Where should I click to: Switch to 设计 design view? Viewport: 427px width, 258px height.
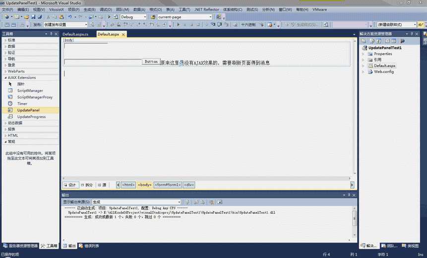(x=70, y=185)
